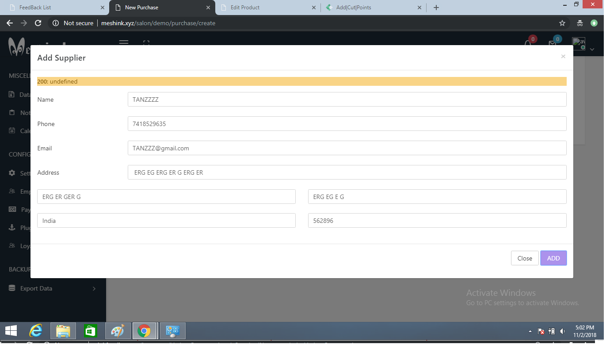Close the Edit Product tab
610x352 pixels.
[314, 8]
